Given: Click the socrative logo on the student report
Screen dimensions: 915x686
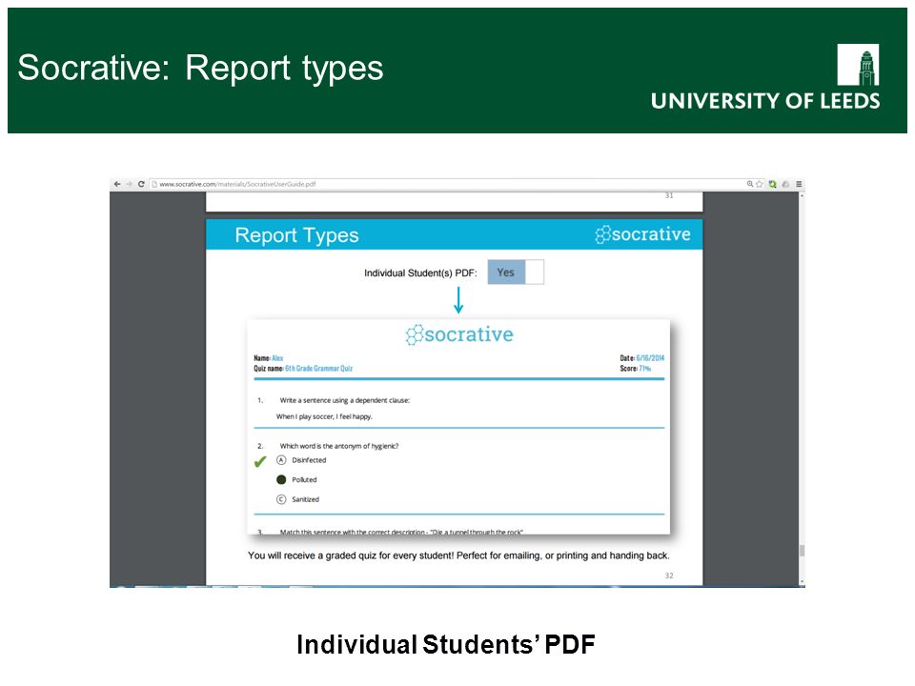Looking at the screenshot, I should (x=459, y=334).
